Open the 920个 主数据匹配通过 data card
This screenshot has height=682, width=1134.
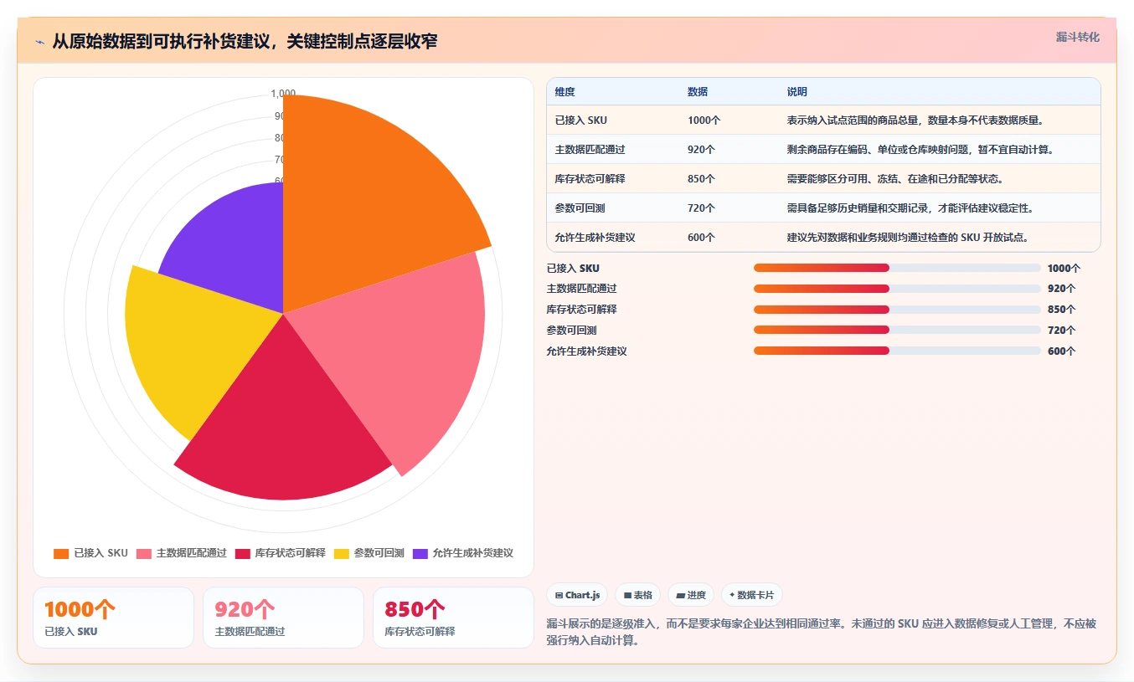[x=283, y=618]
